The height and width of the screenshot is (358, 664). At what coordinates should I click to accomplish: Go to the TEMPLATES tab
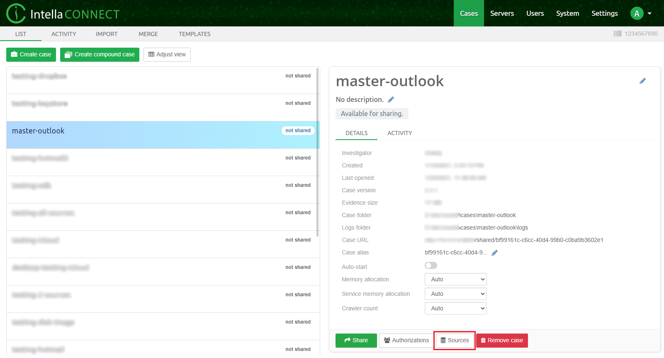pyautogui.click(x=195, y=34)
